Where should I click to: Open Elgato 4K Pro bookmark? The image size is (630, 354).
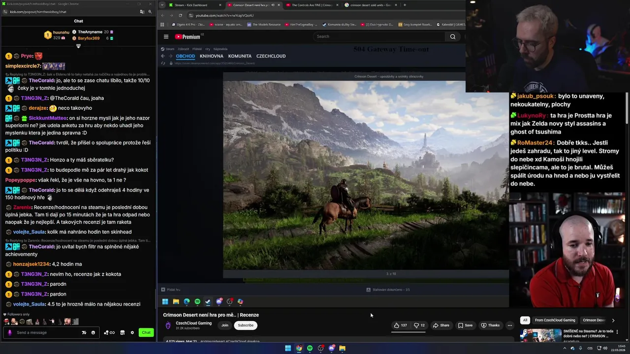click(x=188, y=24)
